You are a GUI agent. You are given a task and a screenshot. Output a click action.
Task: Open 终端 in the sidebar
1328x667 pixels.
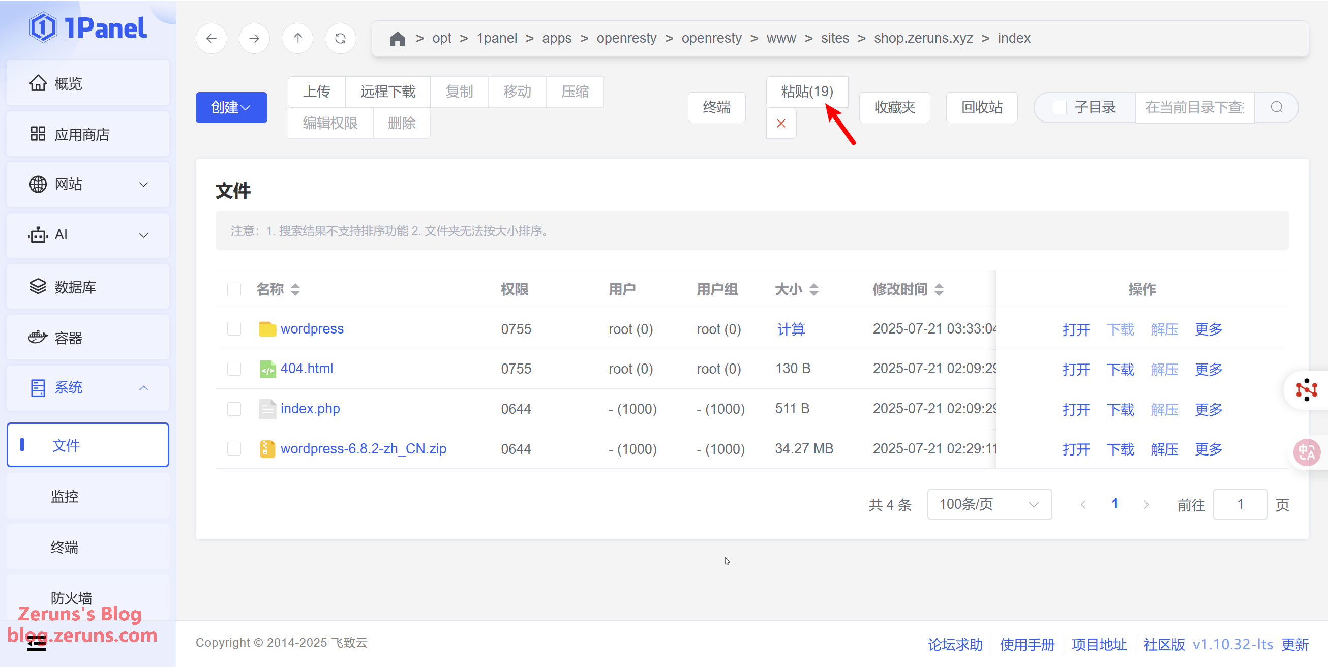coord(88,547)
